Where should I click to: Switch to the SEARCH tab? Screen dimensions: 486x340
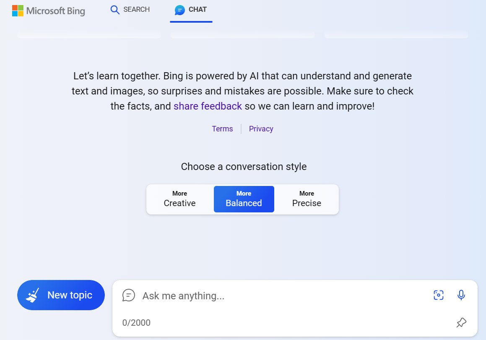130,10
